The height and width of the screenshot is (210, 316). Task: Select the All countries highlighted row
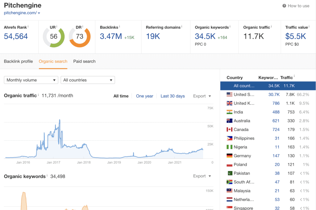268,86
